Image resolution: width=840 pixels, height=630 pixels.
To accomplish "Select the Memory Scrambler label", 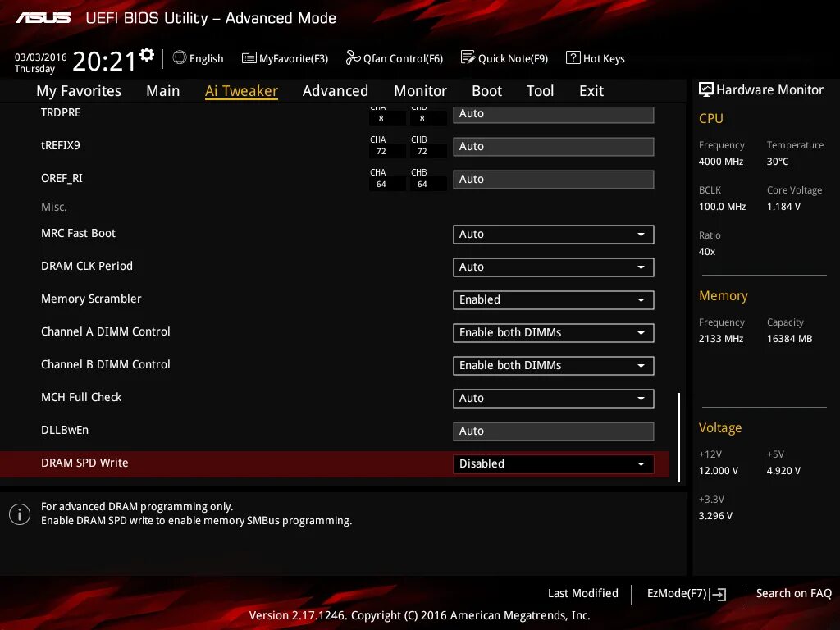I will point(91,299).
